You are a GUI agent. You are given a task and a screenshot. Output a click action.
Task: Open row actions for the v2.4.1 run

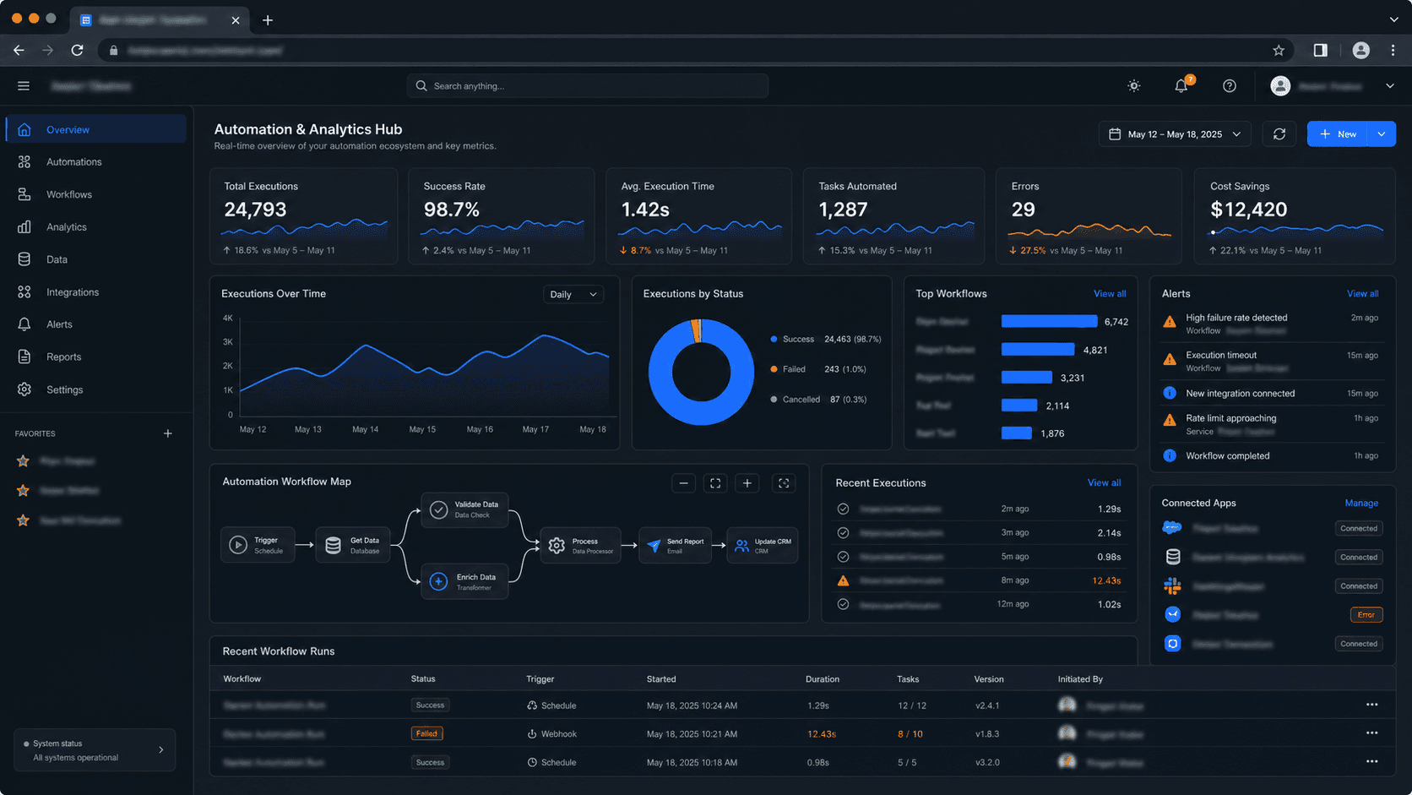1372,705
